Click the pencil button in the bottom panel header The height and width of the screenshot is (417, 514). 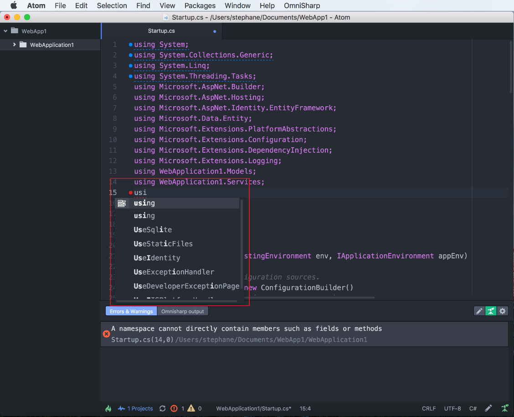coord(479,311)
